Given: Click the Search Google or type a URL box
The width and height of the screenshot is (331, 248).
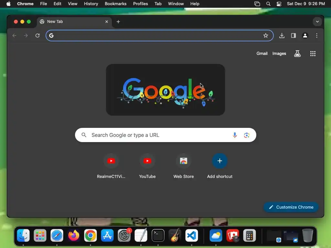Looking at the screenshot, I should click(x=165, y=135).
